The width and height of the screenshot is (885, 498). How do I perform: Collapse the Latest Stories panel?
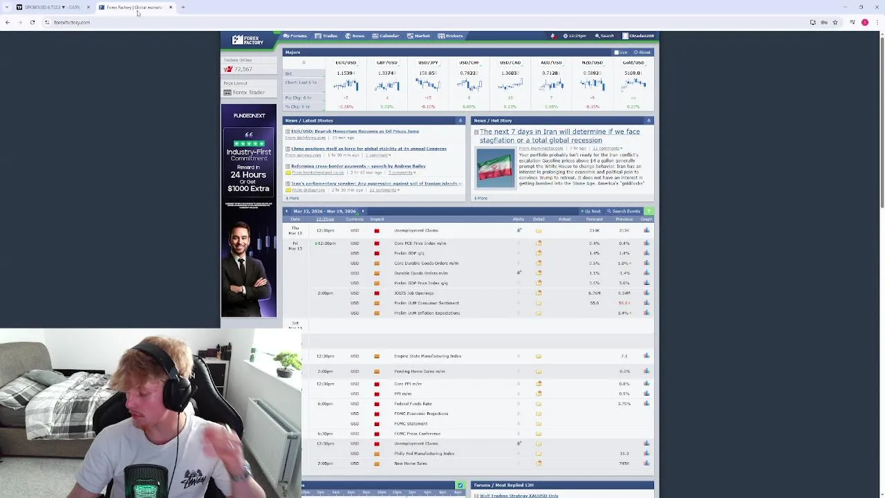pos(460,120)
